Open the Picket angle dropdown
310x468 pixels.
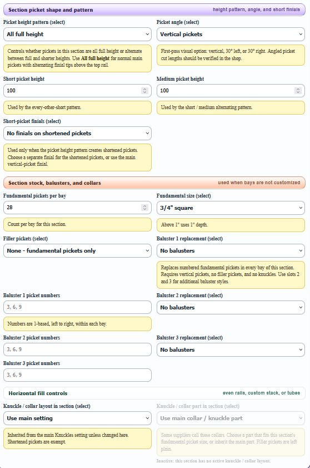click(x=231, y=35)
